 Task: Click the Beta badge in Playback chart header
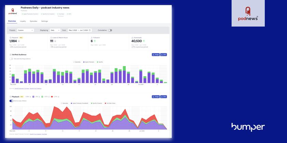[22, 97]
